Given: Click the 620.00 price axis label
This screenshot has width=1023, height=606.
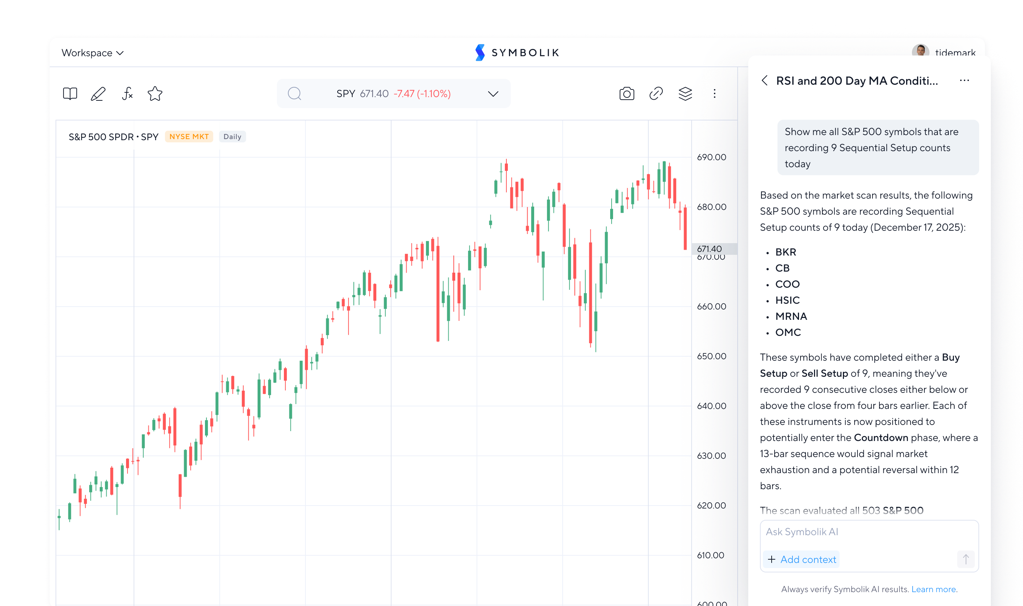Looking at the screenshot, I should [x=712, y=506].
